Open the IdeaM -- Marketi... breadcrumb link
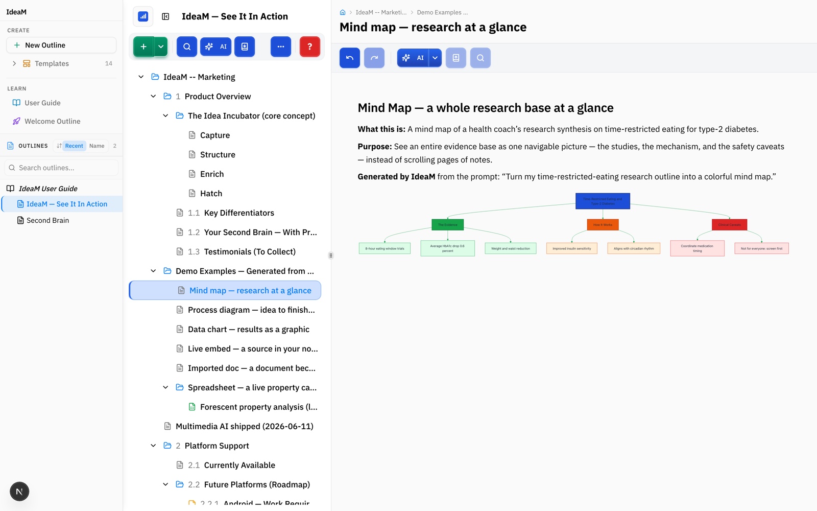 point(381,12)
